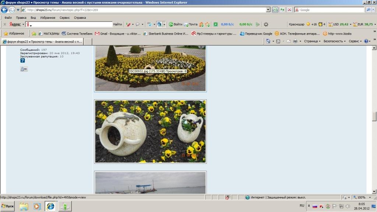The image size is (377, 212).
Task: Click the compatibility view icon beside address bar
Action: 275,10
